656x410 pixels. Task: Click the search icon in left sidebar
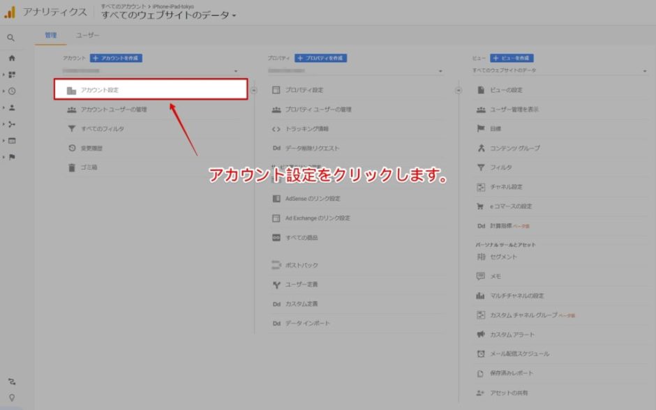tap(10, 38)
